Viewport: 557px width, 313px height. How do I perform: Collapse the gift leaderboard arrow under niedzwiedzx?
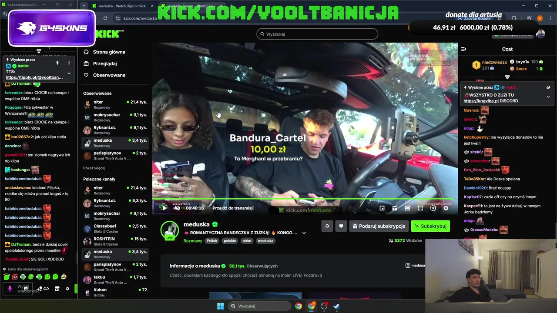507,77
